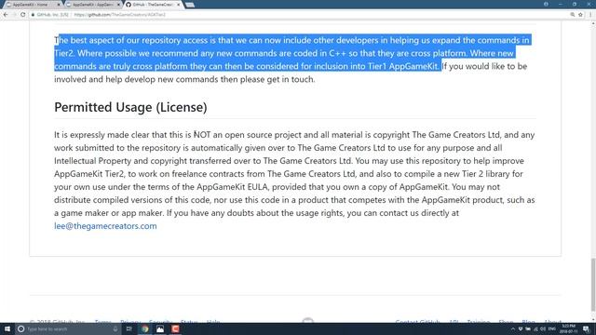Open the Windows Start menu
Image resolution: width=596 pixels, height=335 pixels.
point(7,328)
